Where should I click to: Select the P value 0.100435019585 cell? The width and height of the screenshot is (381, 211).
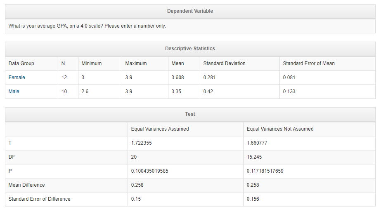point(185,171)
